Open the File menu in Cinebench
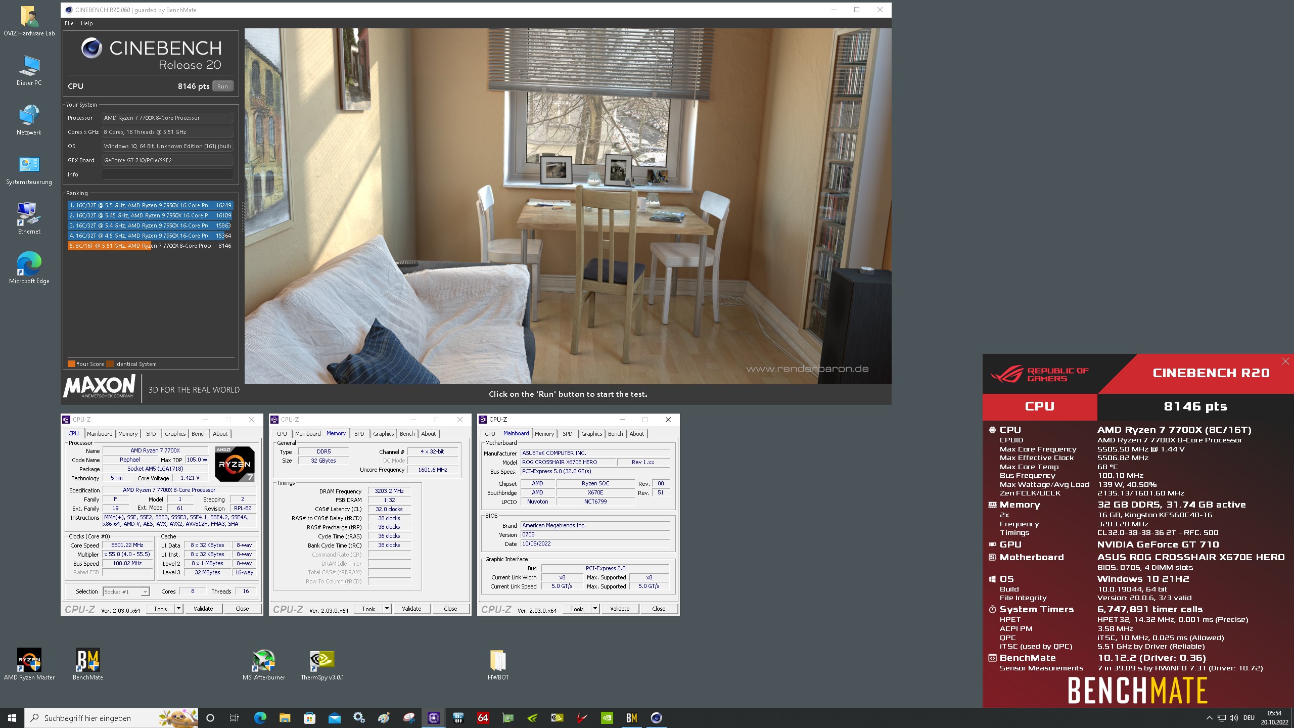1294x728 pixels. pos(69,23)
